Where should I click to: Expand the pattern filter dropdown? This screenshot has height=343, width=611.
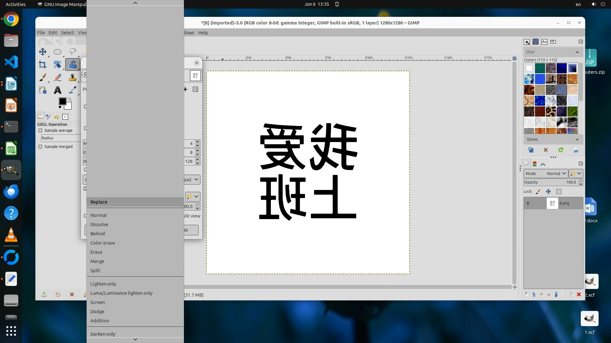tap(577, 52)
